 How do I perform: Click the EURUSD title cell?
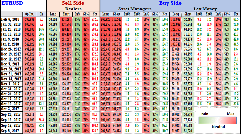click(x=11, y=4)
